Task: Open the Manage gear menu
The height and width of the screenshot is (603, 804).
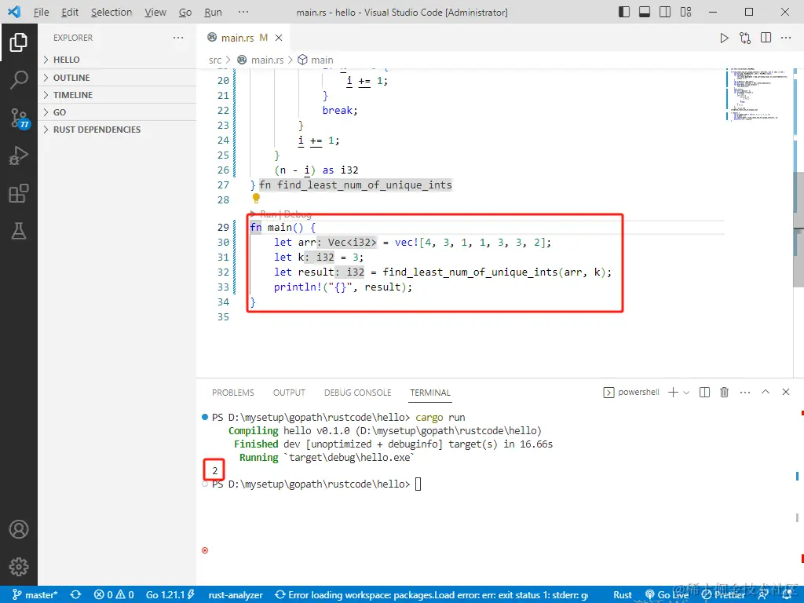Action: [19, 567]
